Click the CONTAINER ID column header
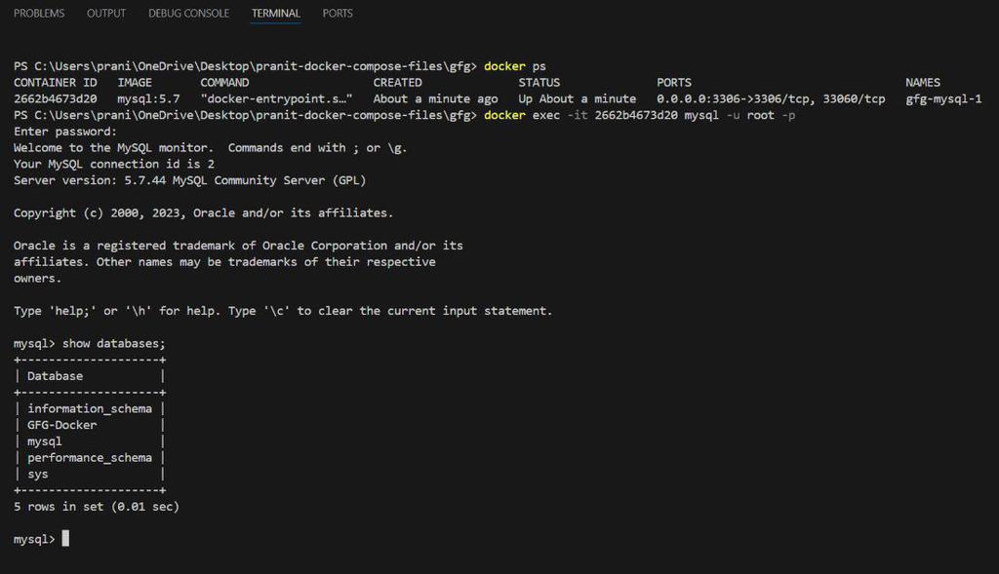 pos(56,83)
